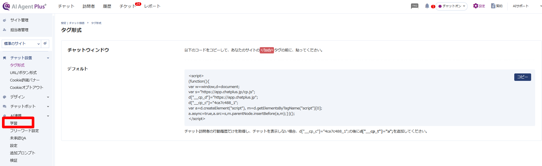Select Cookieオプトアウト in the sidebar
This screenshot has width=542, height=166.
[x=27, y=87]
